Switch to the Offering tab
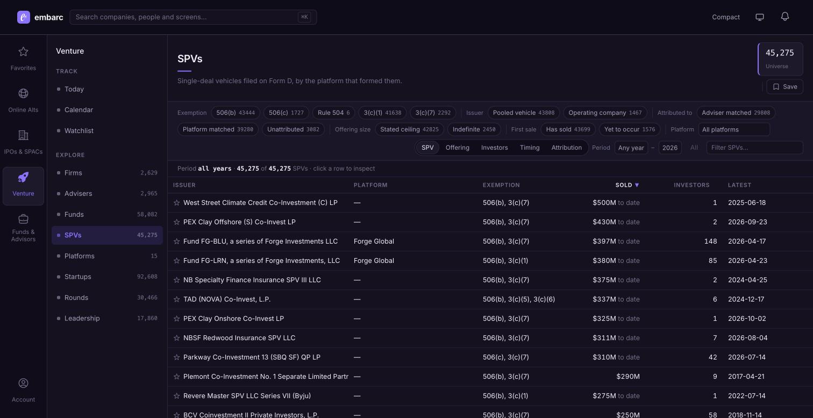The image size is (813, 418). (458, 148)
